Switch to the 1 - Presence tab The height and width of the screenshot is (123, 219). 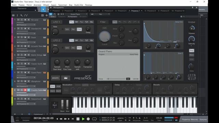click(x=55, y=11)
